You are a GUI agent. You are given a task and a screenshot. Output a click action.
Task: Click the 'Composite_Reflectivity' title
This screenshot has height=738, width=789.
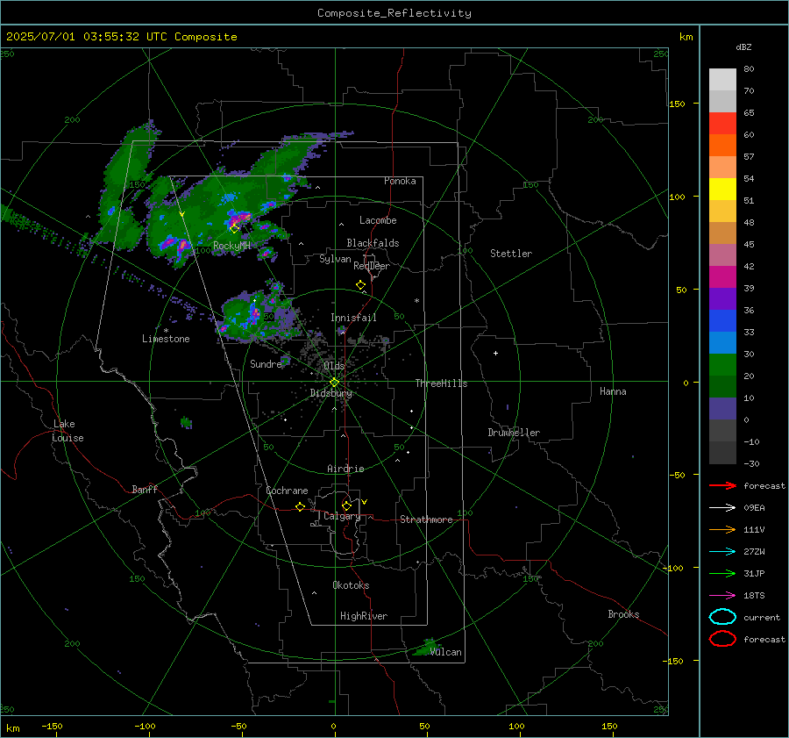(x=394, y=13)
